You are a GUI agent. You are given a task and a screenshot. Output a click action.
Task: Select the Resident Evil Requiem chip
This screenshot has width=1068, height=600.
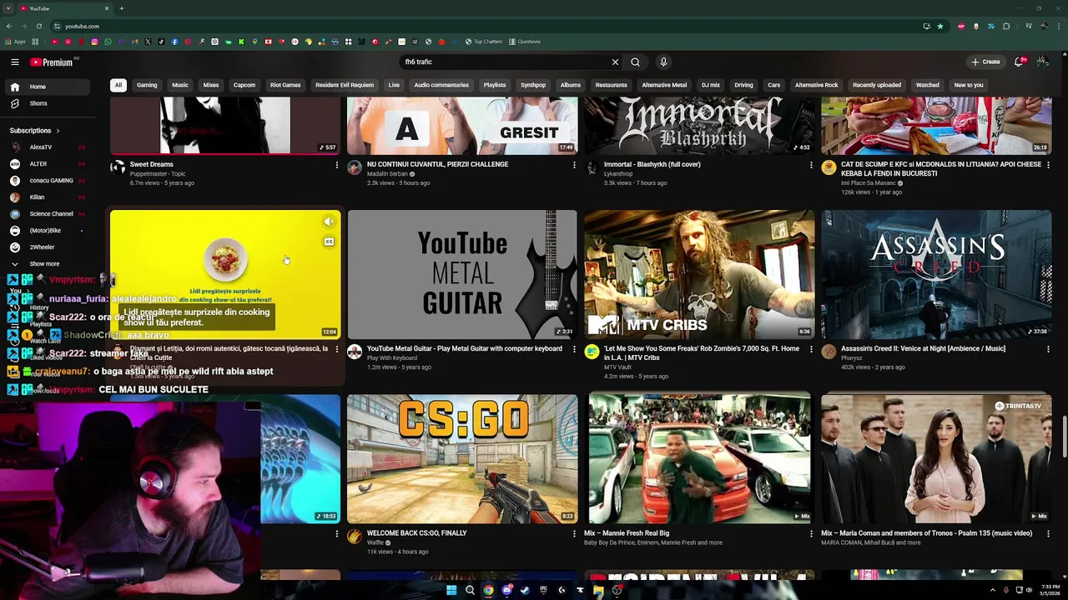pyautogui.click(x=345, y=85)
